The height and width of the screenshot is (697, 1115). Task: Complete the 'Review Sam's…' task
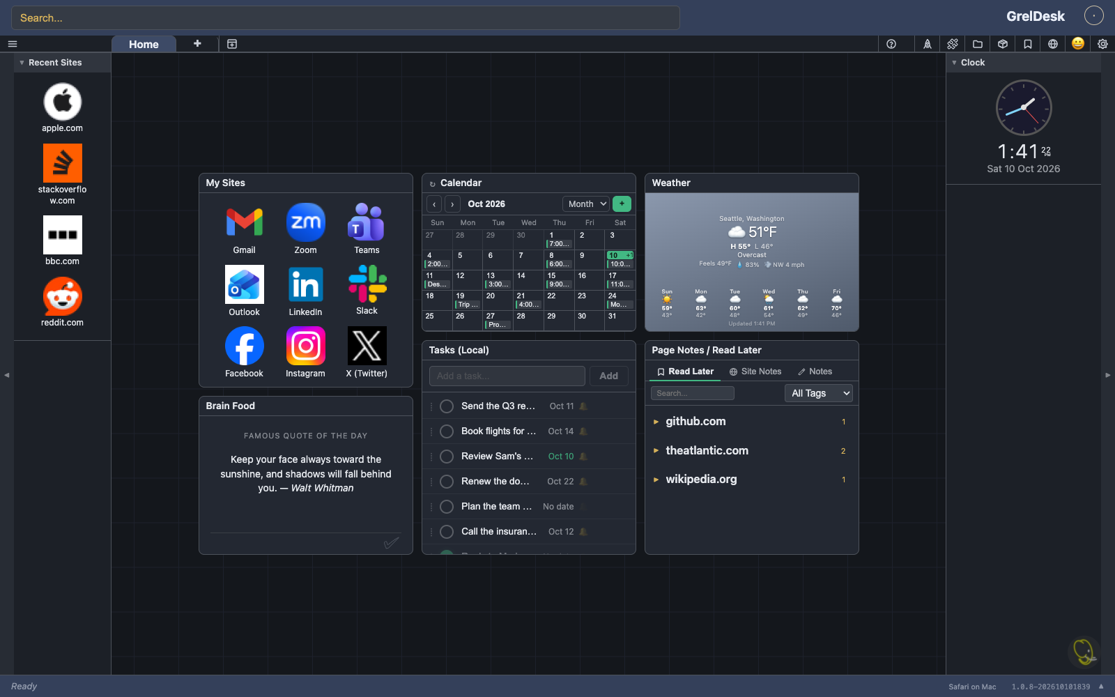tap(447, 457)
